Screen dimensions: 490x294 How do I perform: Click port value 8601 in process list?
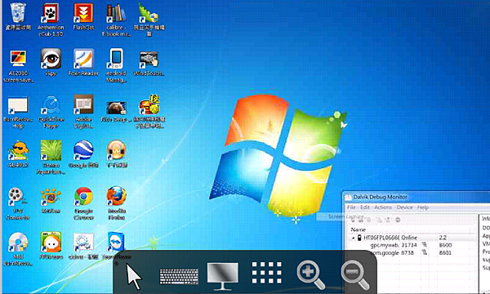pos(445,253)
